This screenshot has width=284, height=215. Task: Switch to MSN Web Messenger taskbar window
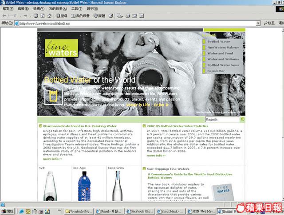tap(201, 211)
